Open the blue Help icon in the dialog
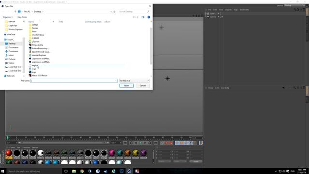This screenshot has width=309, height=174. pos(149,17)
